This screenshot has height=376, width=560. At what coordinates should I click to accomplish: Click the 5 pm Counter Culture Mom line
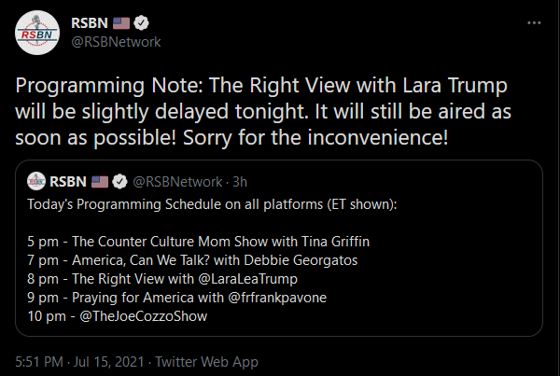tap(198, 242)
